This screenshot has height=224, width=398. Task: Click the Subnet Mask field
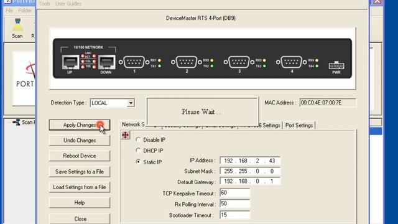pos(250,171)
